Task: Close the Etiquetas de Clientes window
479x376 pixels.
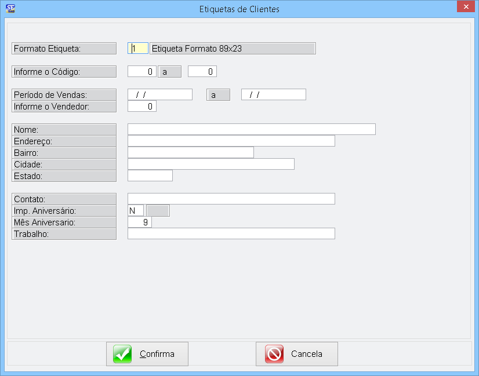Action: click(x=464, y=7)
